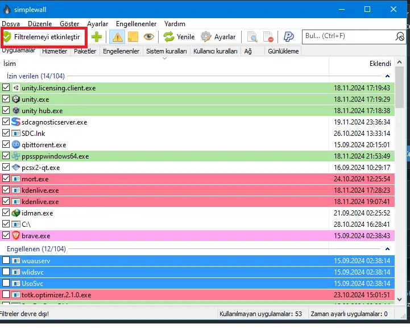Screen dimensions: 410x332
Task: Click the brave.exe lion icon
Action: pyautogui.click(x=16, y=235)
